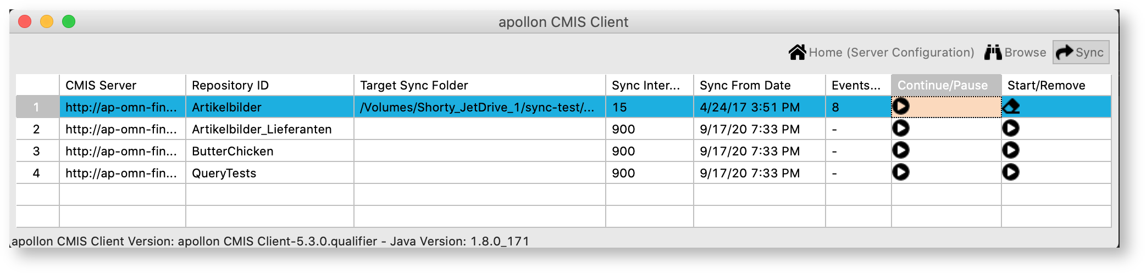1146x274 pixels.
Task: Click the Sync arrow icon
Action: pyautogui.click(x=1065, y=52)
